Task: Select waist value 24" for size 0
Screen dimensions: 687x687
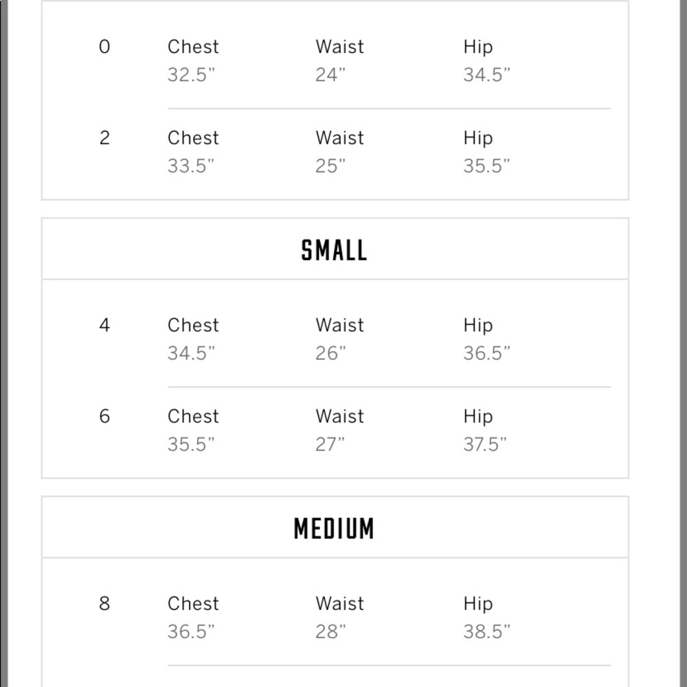Action: tap(330, 75)
